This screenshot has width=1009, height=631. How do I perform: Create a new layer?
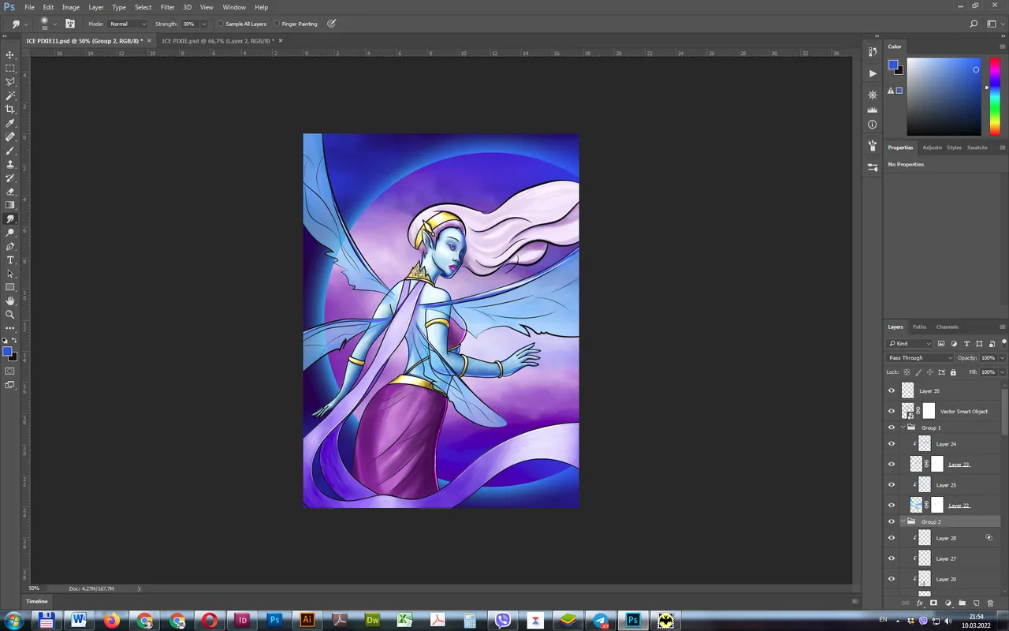976,603
